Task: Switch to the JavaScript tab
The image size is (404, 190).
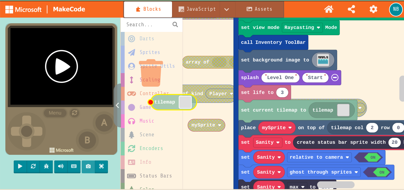Action: 196,9
